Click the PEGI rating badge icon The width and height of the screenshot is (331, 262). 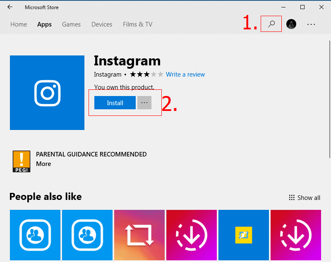click(x=22, y=161)
